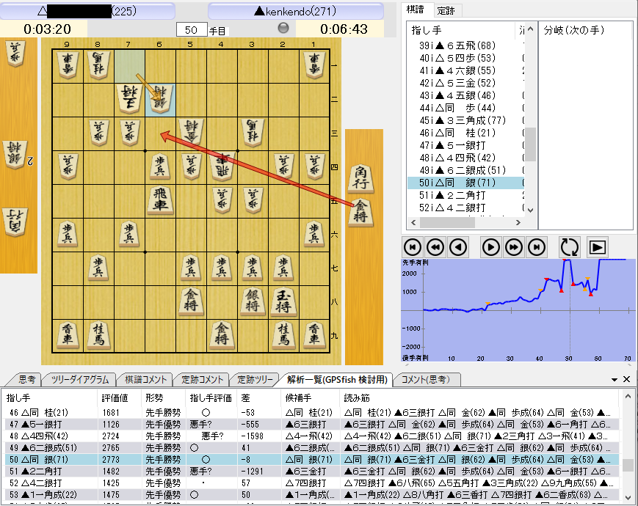
Task: Select move 45 ▲3三角成(77)
Action: pyautogui.click(x=465, y=120)
